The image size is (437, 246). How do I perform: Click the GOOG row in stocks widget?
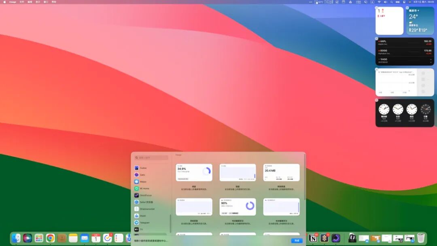click(405, 52)
